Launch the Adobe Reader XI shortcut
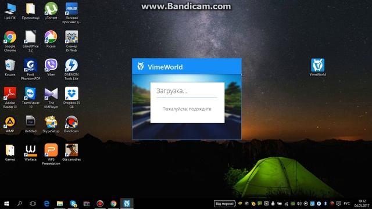The width and height of the screenshot is (372, 209). tap(10, 98)
